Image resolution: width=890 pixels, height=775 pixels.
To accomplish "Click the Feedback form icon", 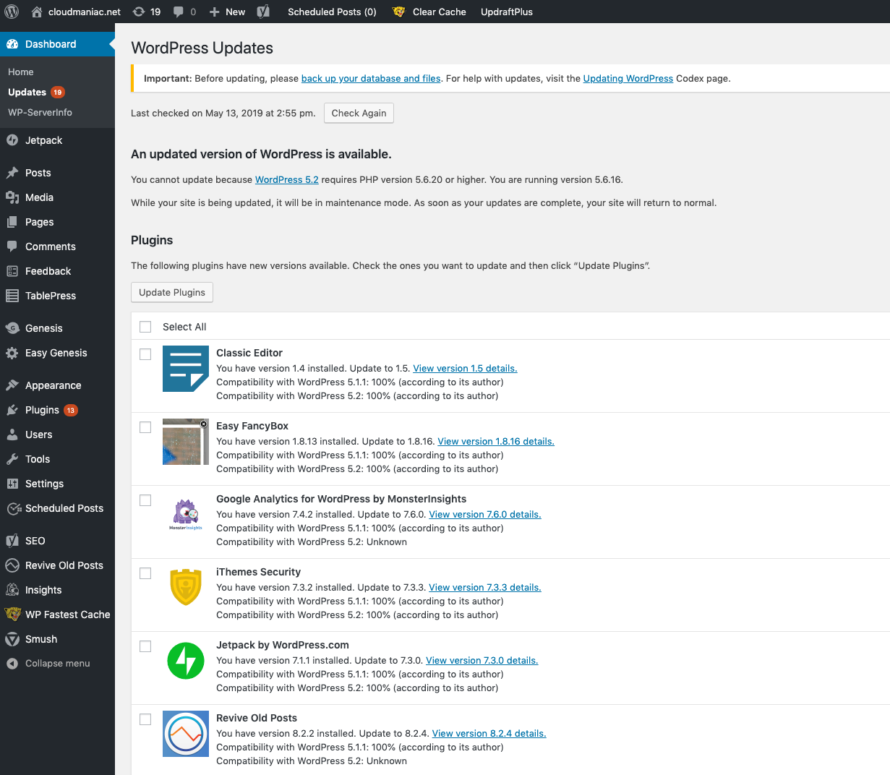I will [12, 271].
